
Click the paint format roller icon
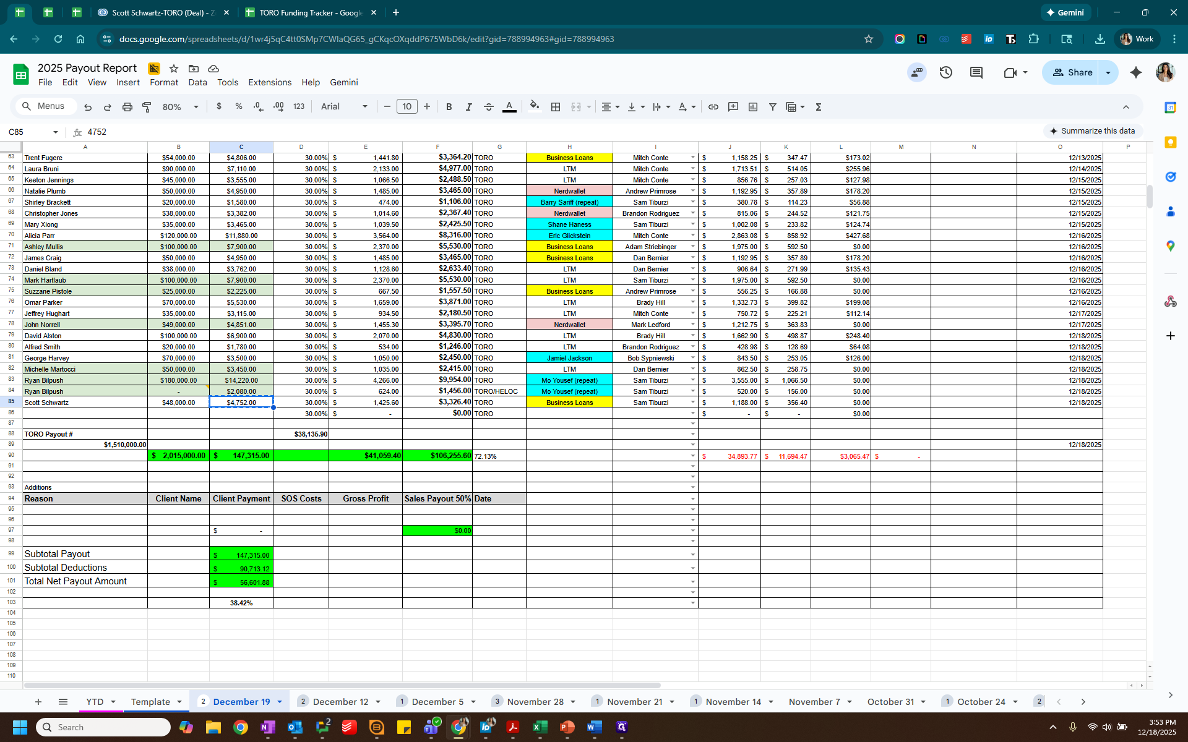tap(147, 107)
